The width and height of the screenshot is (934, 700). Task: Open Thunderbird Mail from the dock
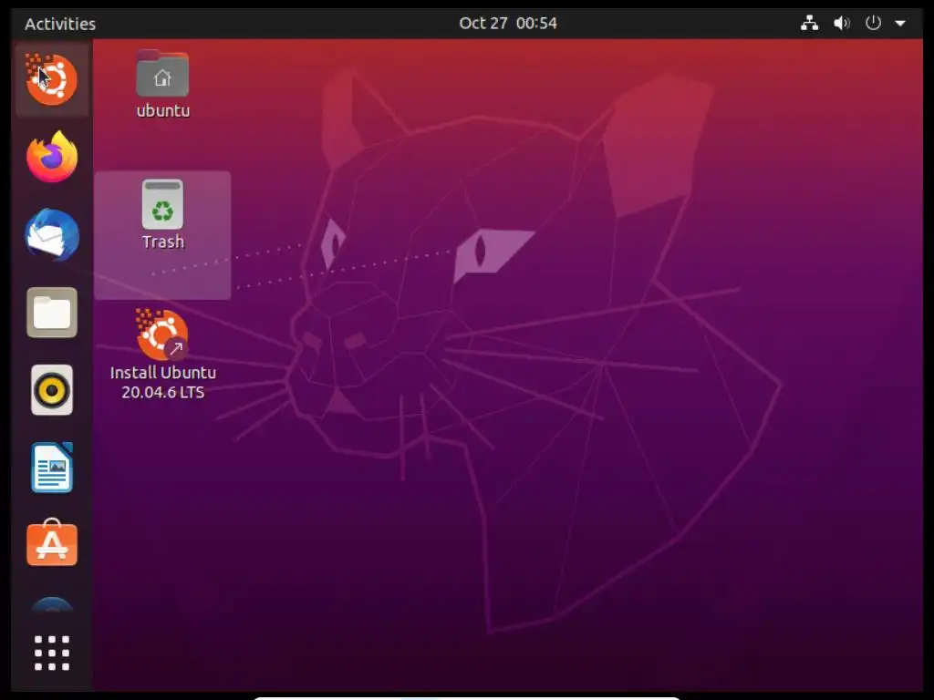52,234
